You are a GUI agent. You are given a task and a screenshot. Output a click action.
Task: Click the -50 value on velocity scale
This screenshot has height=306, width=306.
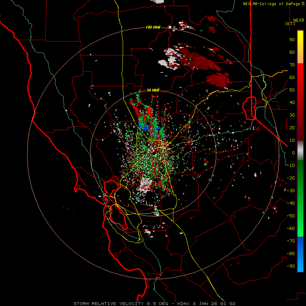click(x=291, y=216)
